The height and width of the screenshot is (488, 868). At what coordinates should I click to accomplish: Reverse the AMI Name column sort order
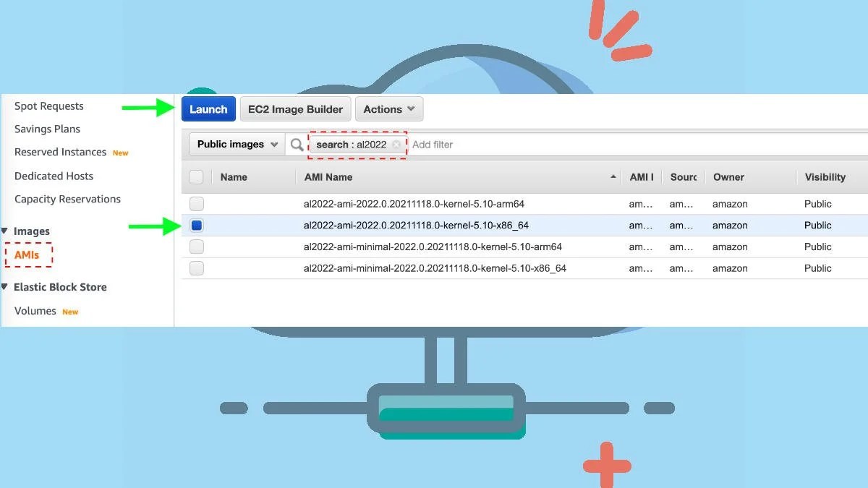613,176
